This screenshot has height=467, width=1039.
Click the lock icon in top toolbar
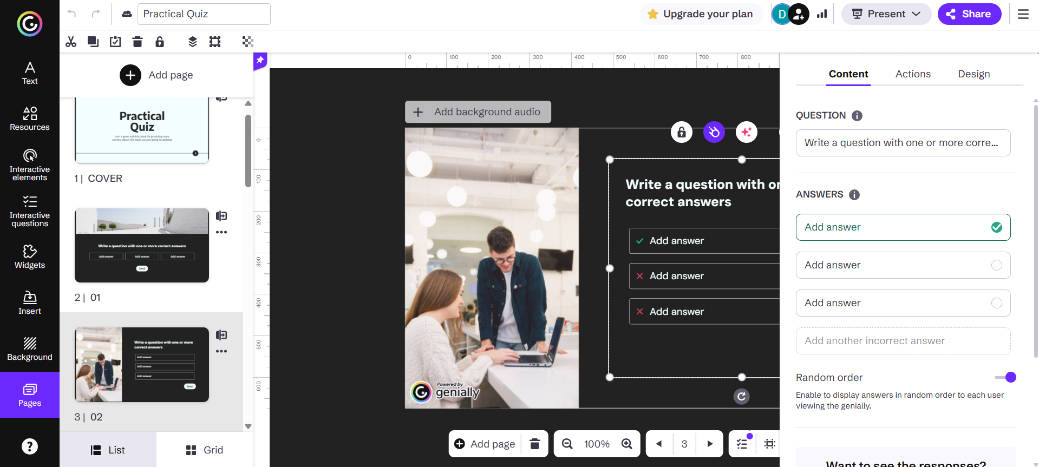pos(160,42)
